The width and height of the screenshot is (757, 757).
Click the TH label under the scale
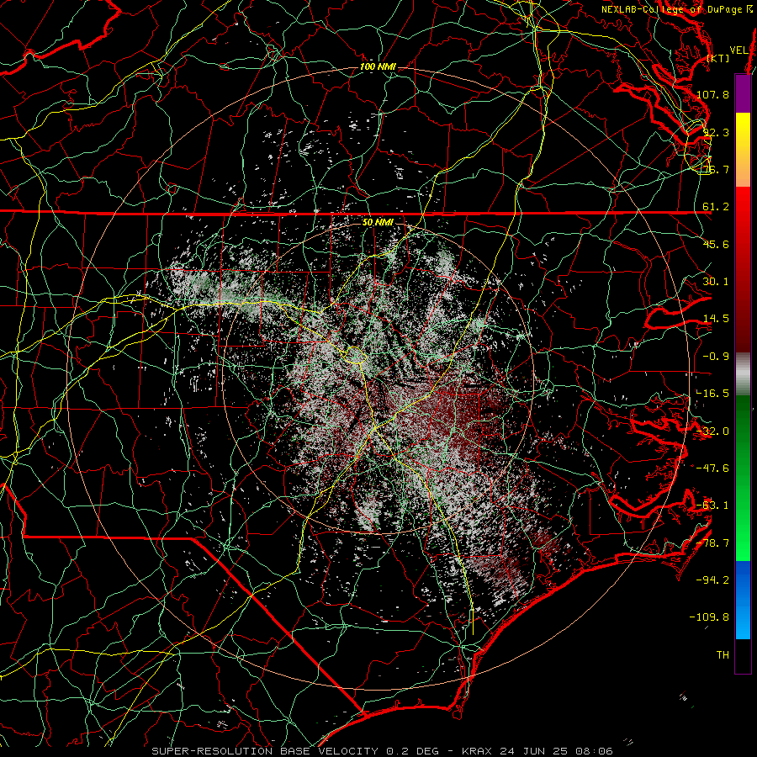(723, 655)
